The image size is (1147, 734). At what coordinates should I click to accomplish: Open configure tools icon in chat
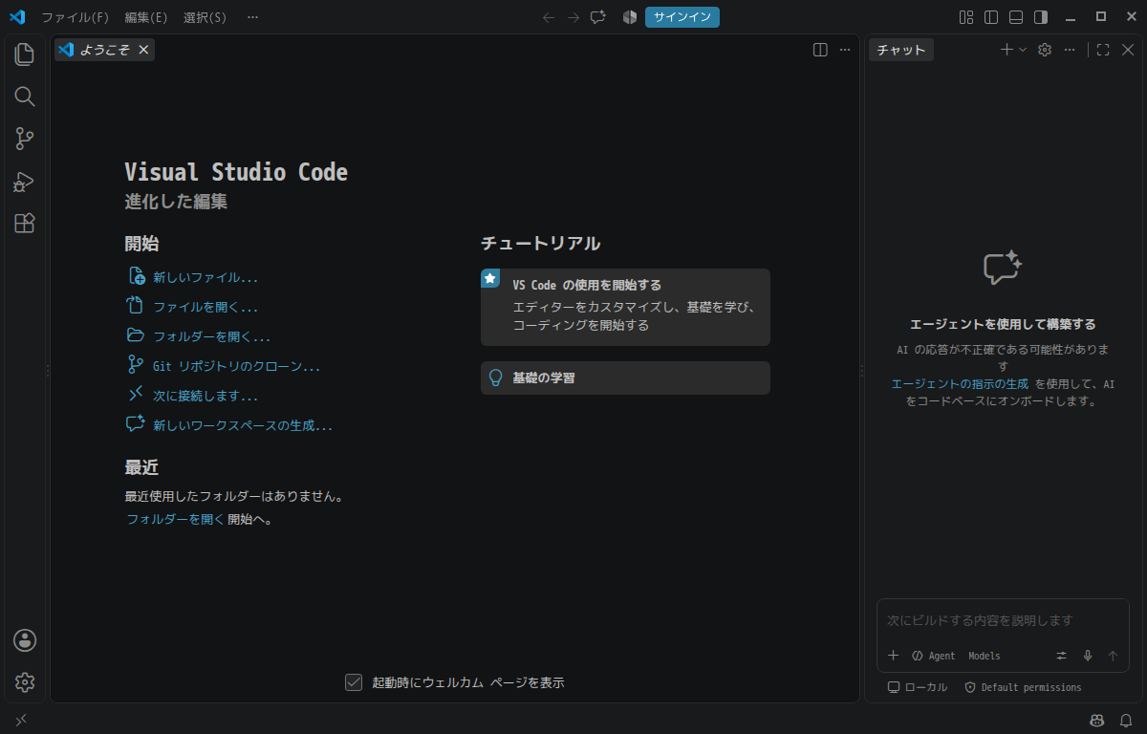[x=1061, y=656]
